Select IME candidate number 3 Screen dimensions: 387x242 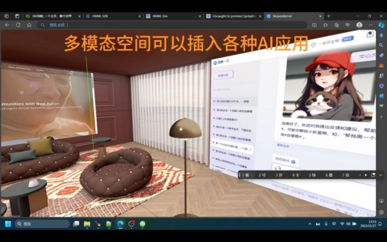tap(279, 175)
